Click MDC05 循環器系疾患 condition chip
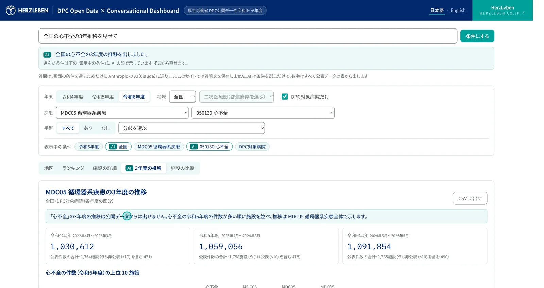This screenshot has width=544, height=288. 159,147
